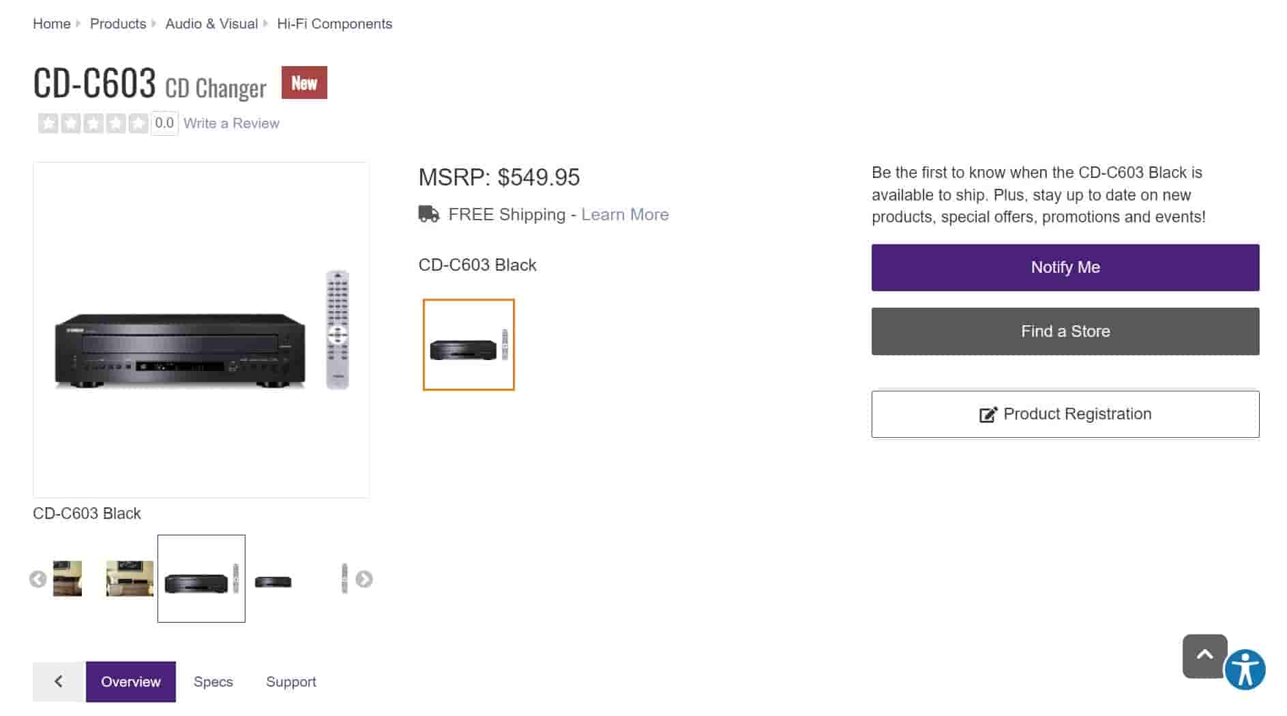Switch to the Specs tab
Viewport: 1287px width, 716px height.
click(x=213, y=681)
